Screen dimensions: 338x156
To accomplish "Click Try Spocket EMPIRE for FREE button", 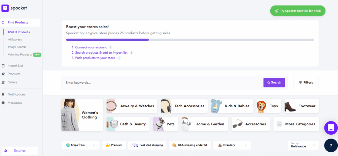I will (298, 11).
